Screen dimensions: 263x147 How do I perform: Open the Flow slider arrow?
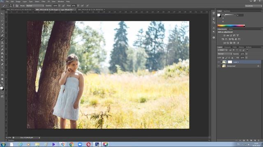tap(78, 6)
